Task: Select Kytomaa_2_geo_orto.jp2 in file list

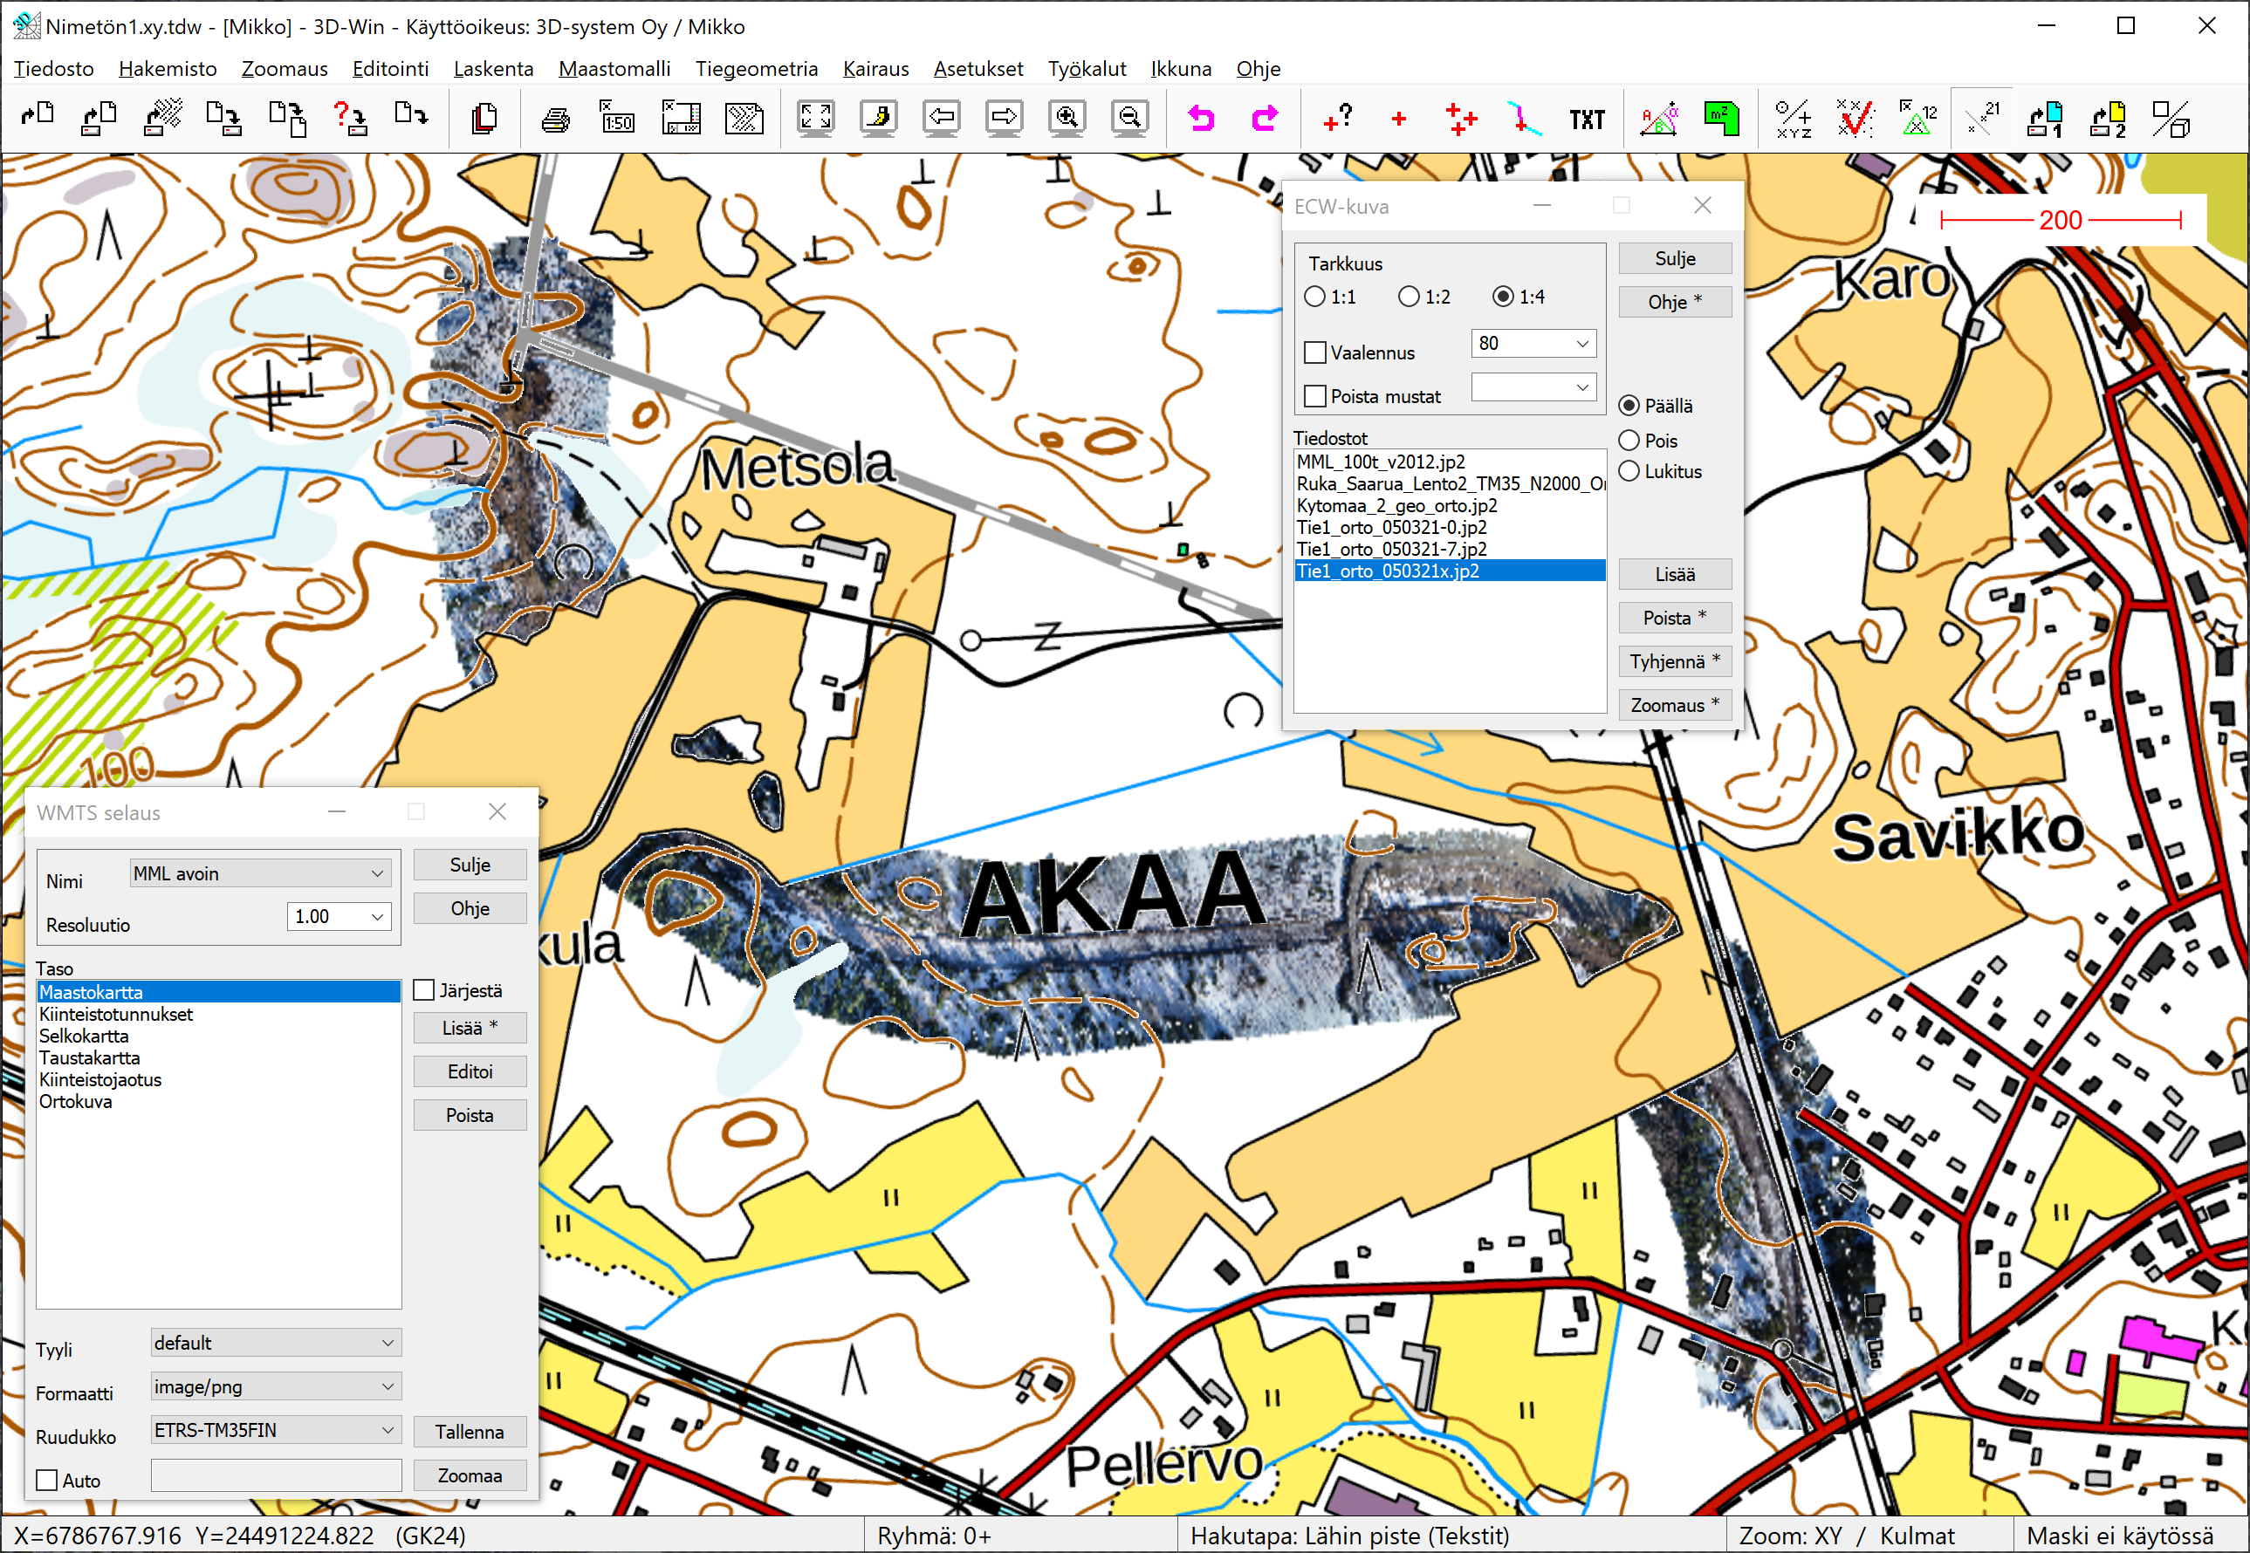Action: tap(1396, 506)
